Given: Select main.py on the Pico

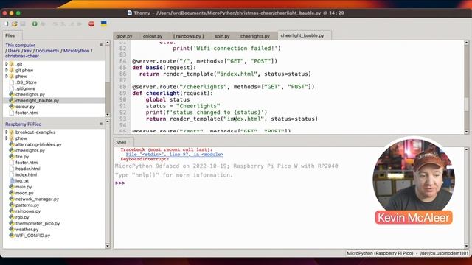Looking at the screenshot, I should click(24, 187).
